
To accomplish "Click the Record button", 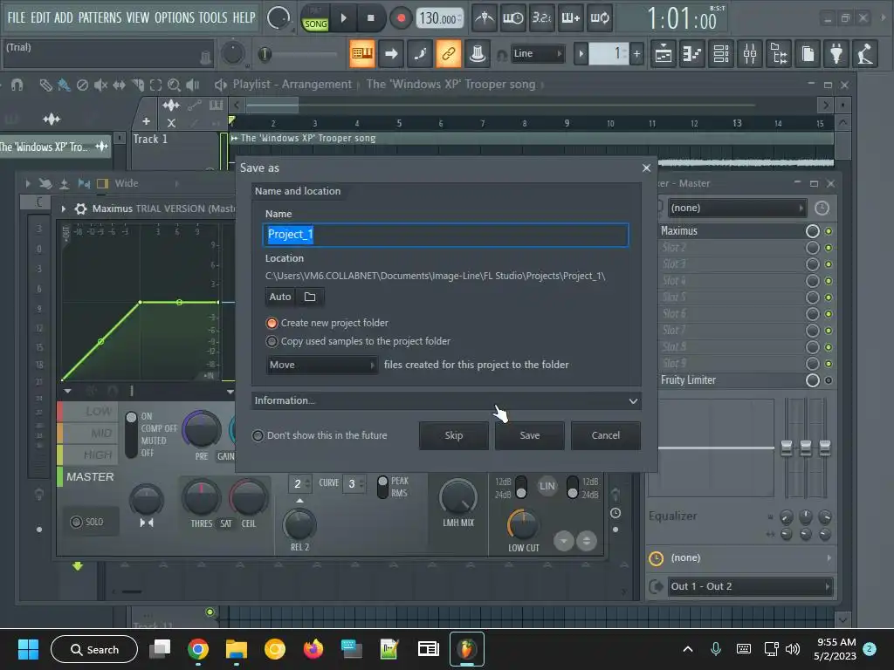I will click(x=401, y=18).
